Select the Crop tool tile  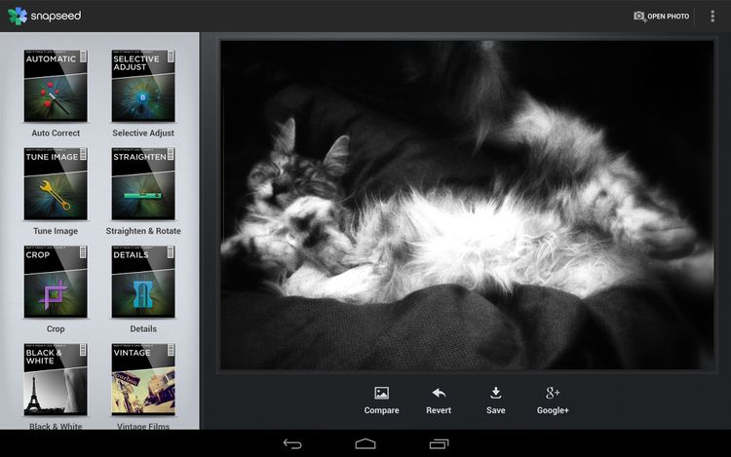(x=56, y=281)
